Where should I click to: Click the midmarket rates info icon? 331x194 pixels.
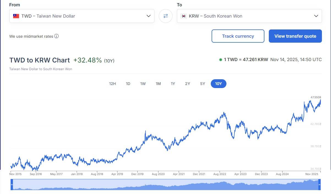coord(56,36)
